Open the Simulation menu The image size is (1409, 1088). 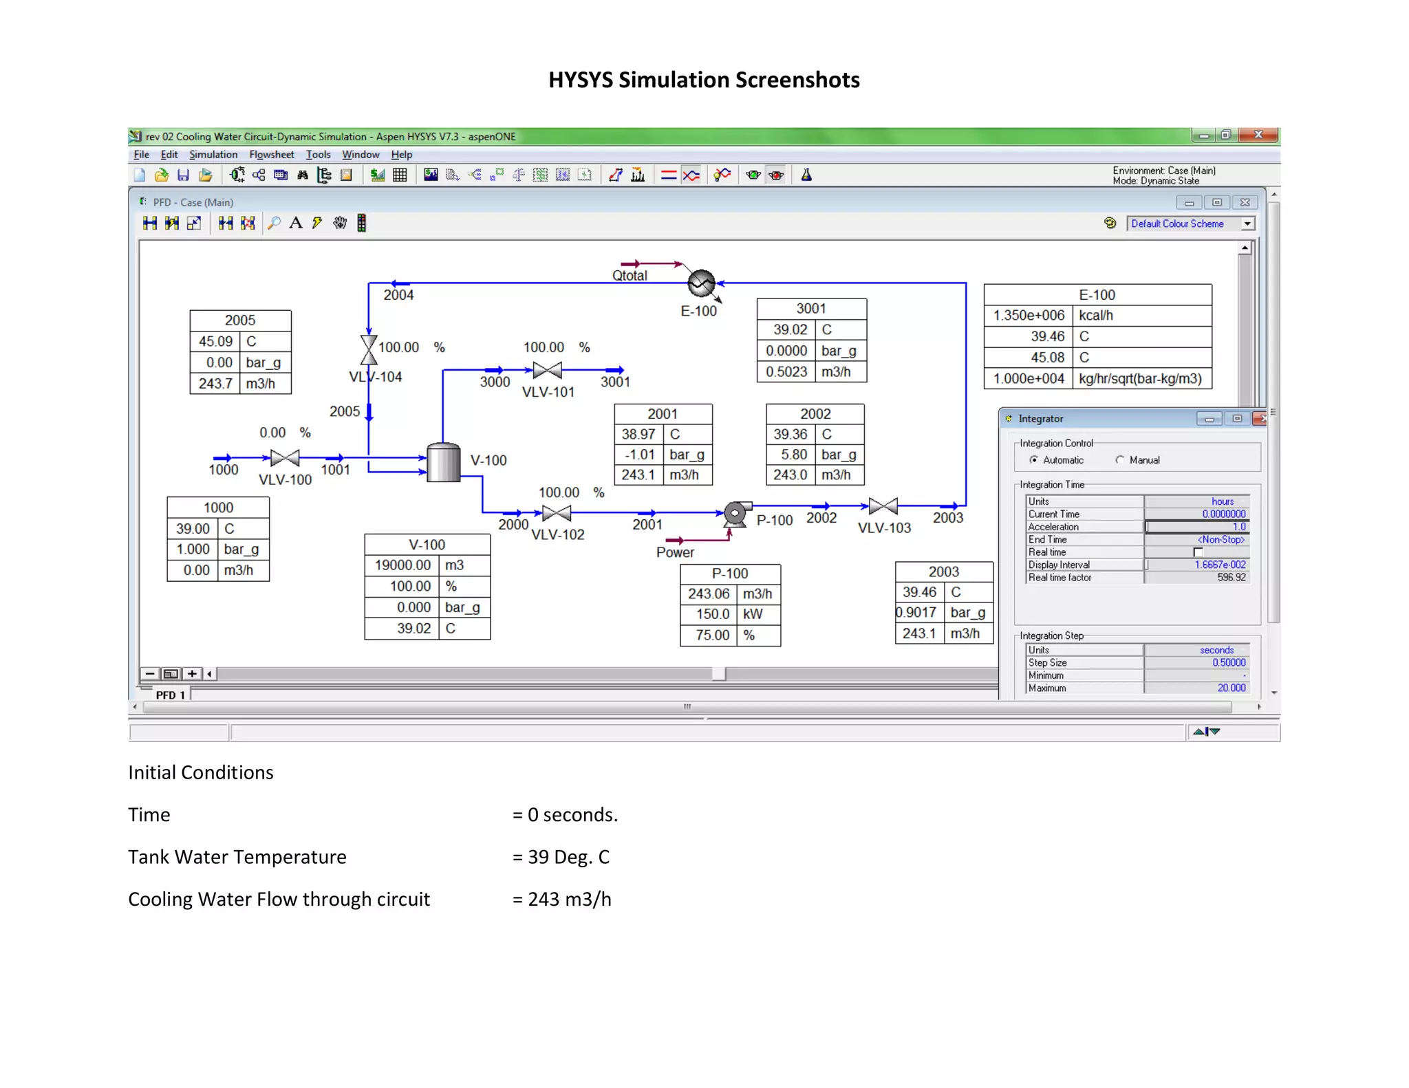point(213,155)
